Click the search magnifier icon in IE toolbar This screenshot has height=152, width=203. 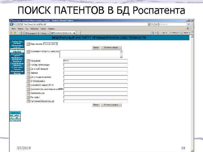tap(189, 24)
